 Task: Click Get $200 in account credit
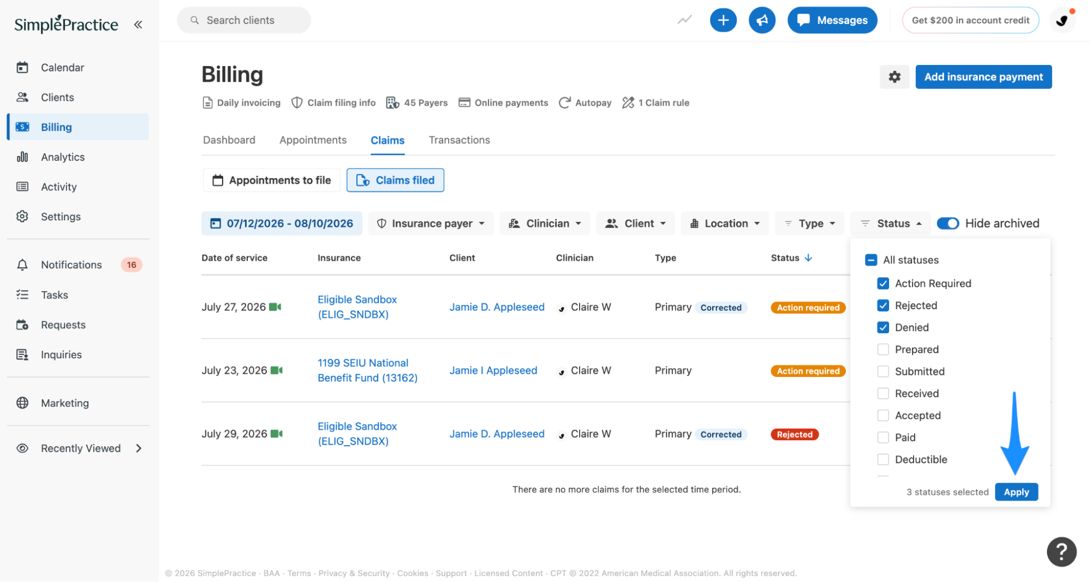click(970, 20)
